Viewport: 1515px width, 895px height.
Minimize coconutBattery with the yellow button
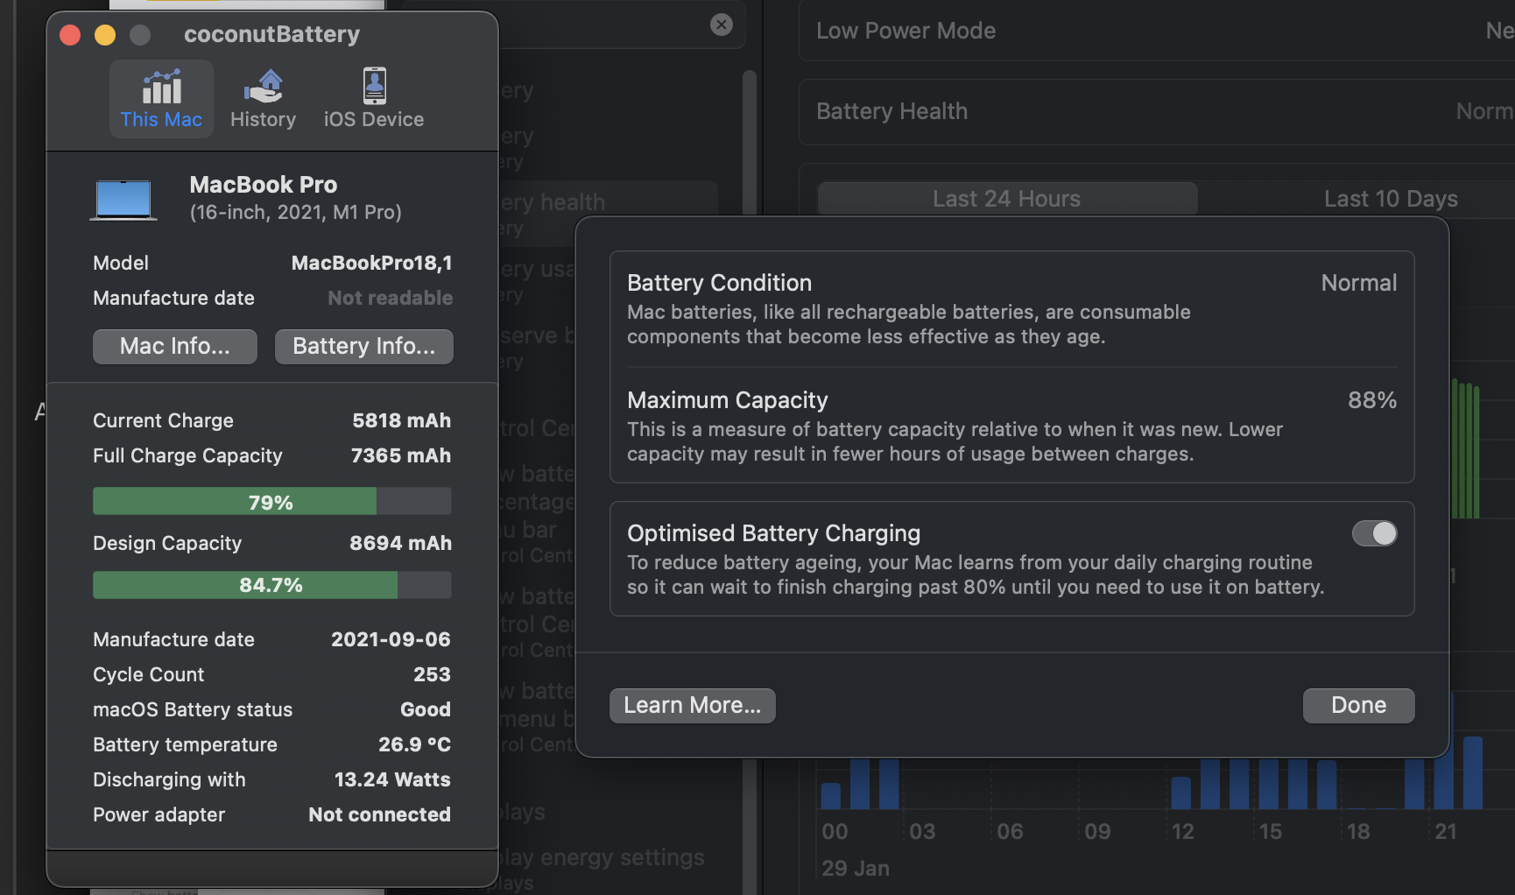click(x=105, y=35)
